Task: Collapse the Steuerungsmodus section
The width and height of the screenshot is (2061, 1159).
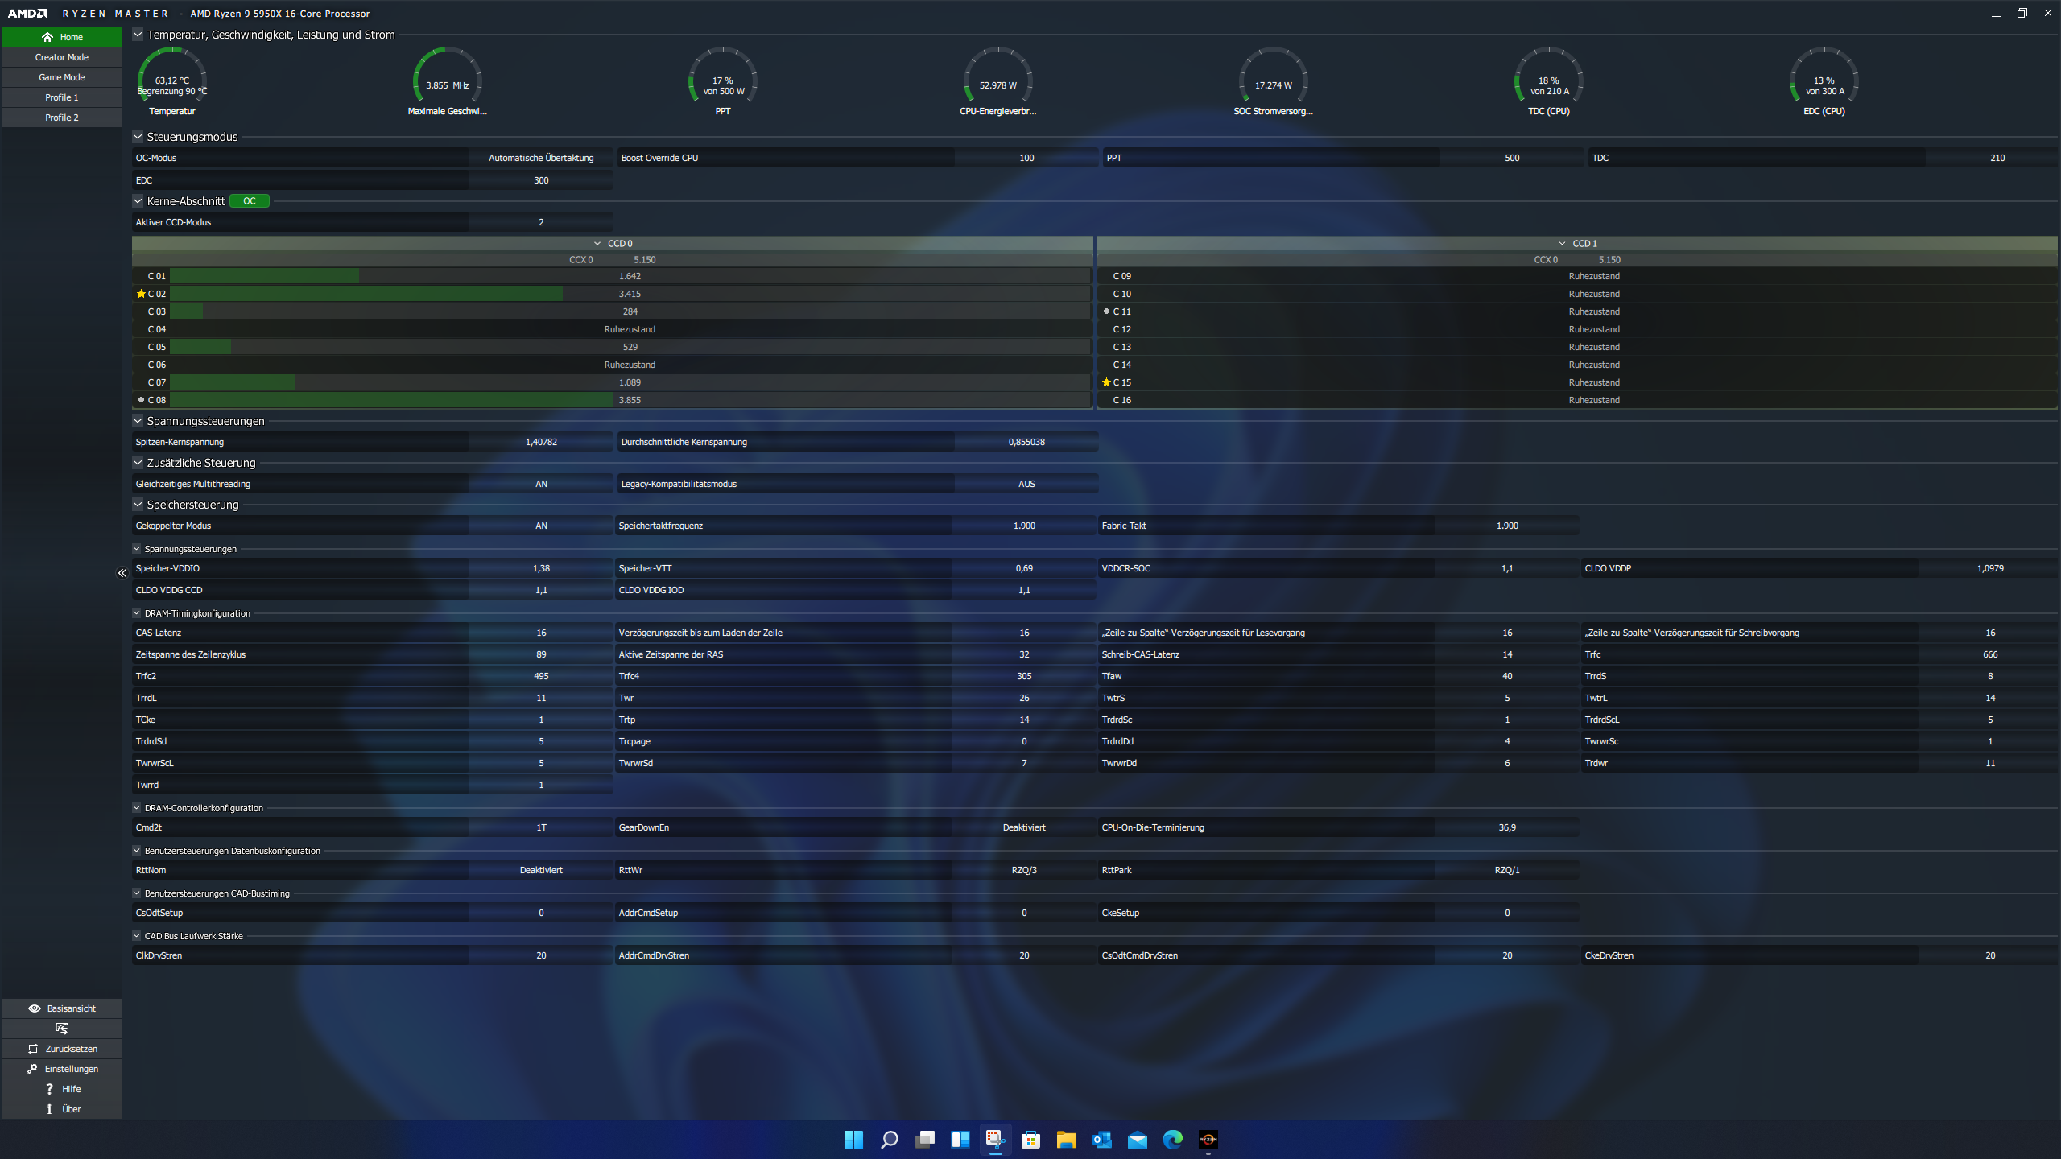Action: point(138,137)
